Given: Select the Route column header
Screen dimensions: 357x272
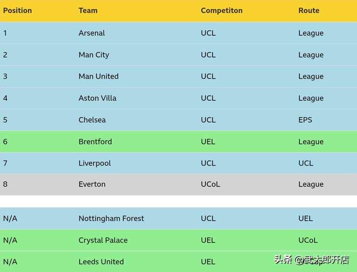Looking at the screenshot, I should click(x=309, y=11).
